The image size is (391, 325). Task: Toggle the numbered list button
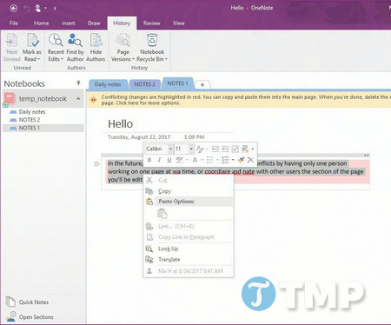click(x=225, y=160)
